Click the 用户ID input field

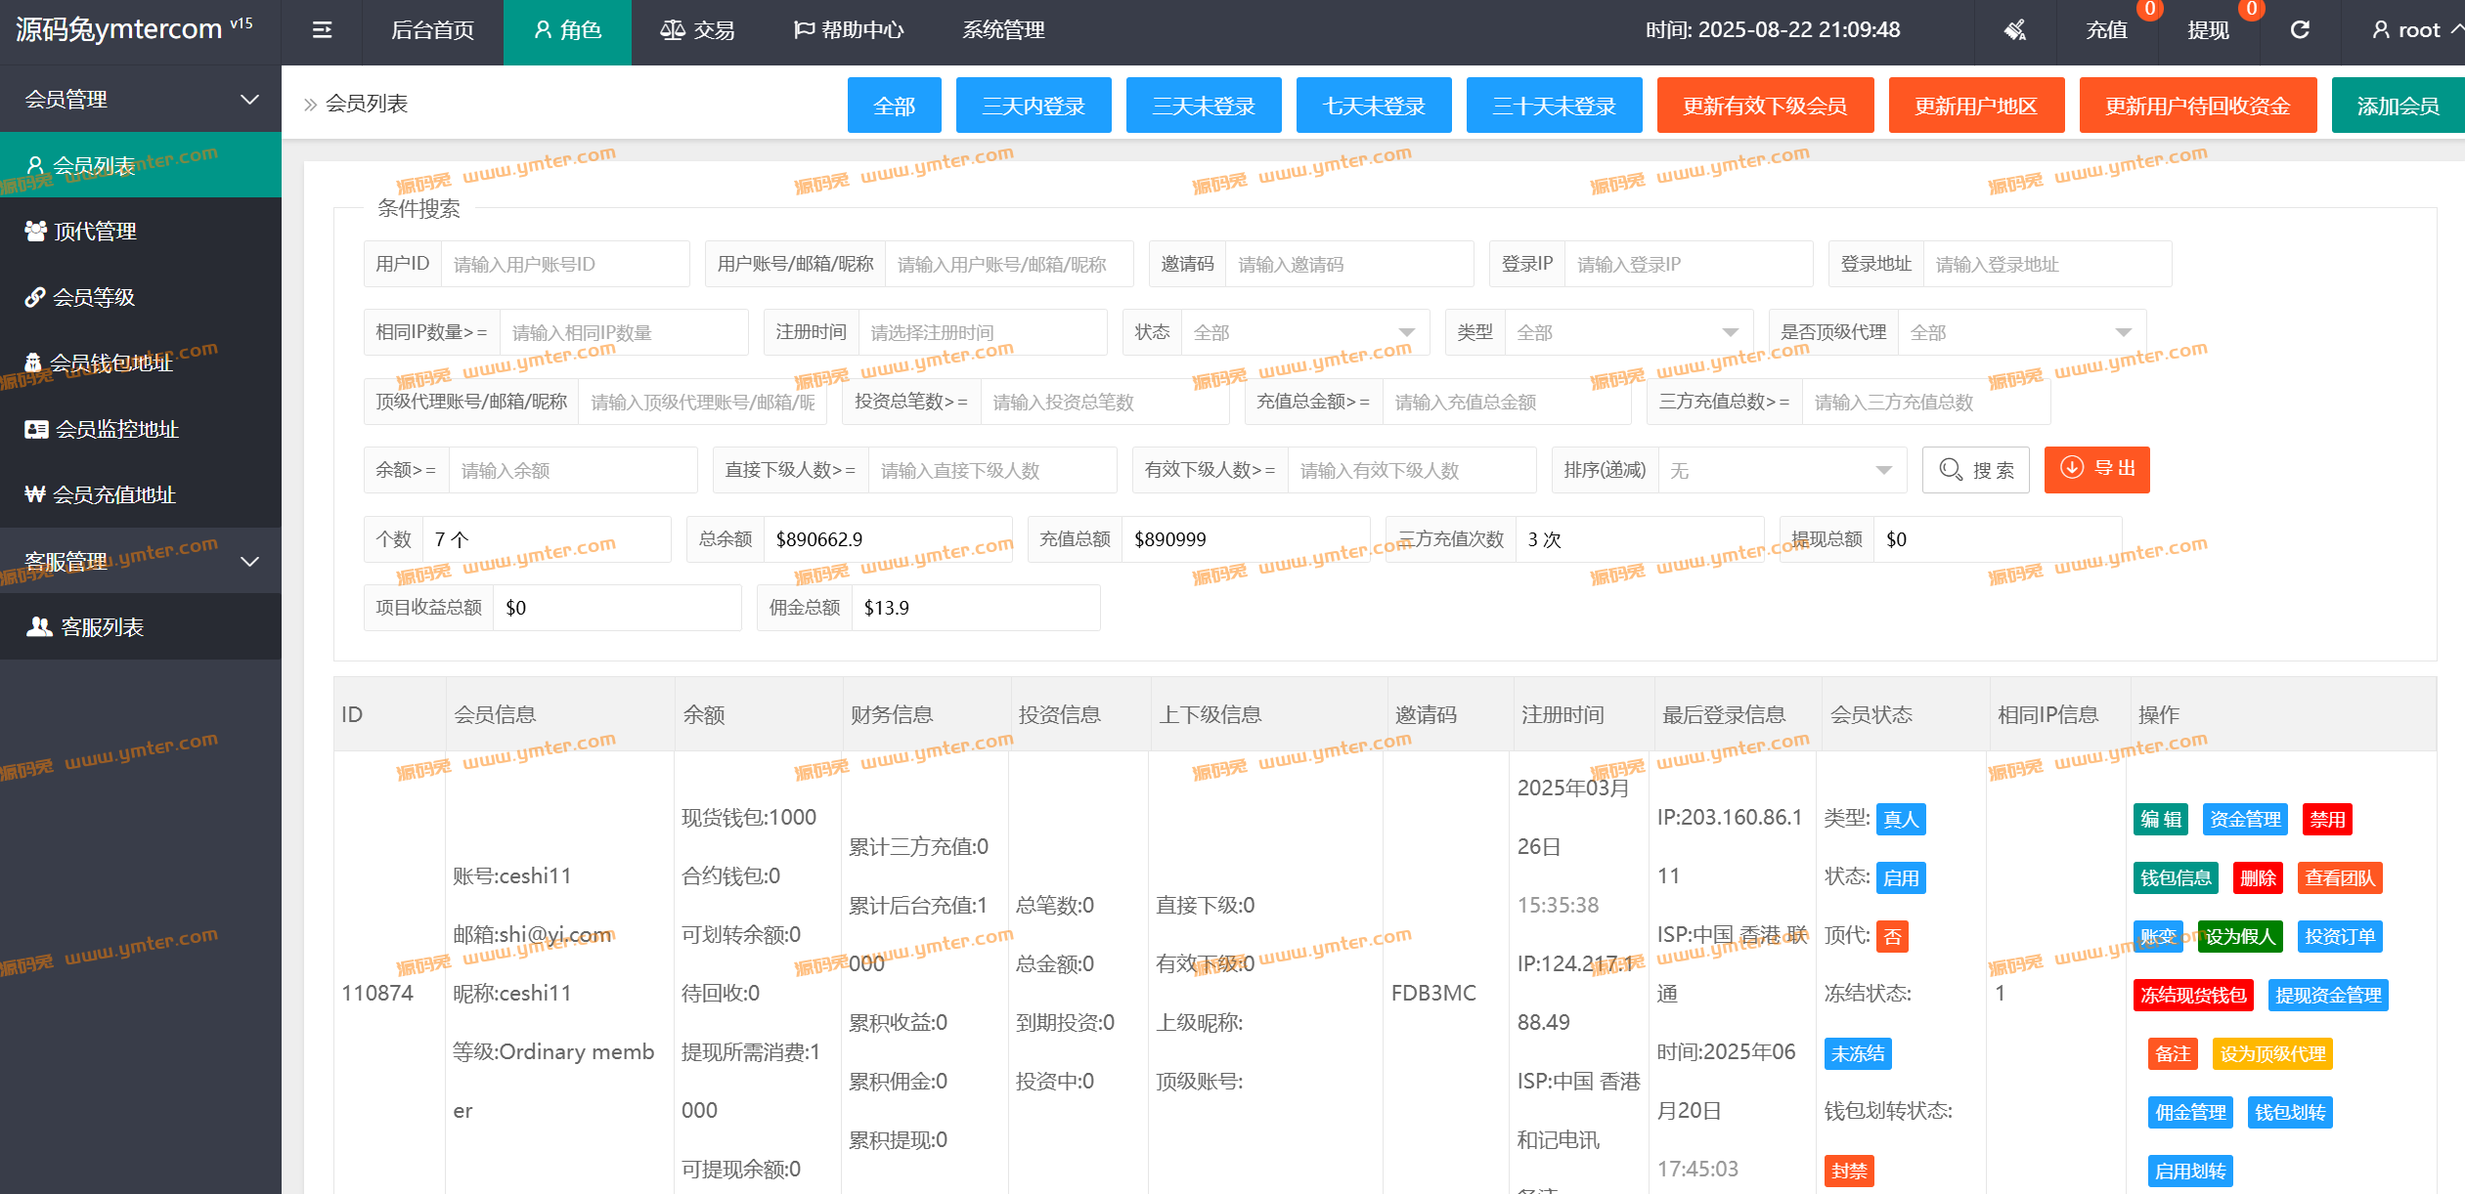point(564,264)
